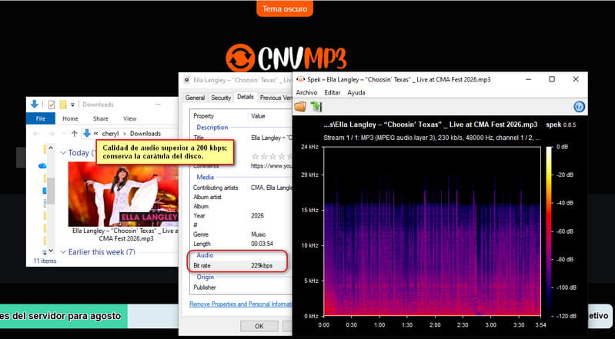Minimize the Spek window
The image size is (615, 339).
coord(528,79)
